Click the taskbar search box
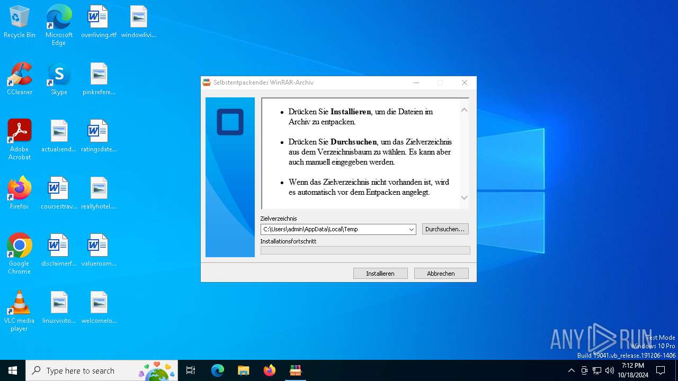 coord(102,370)
